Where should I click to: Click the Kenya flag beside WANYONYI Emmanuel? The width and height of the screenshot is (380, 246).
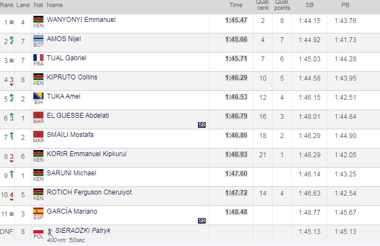[x=38, y=20]
